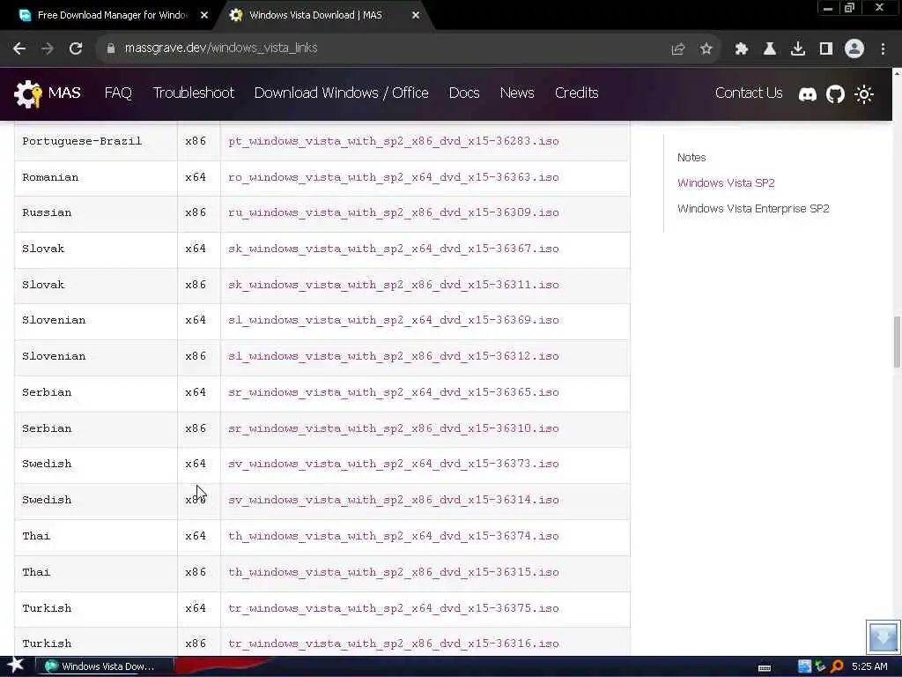The height and width of the screenshot is (677, 902).
Task: Reload the page with the refresh icon
Action: (76, 48)
